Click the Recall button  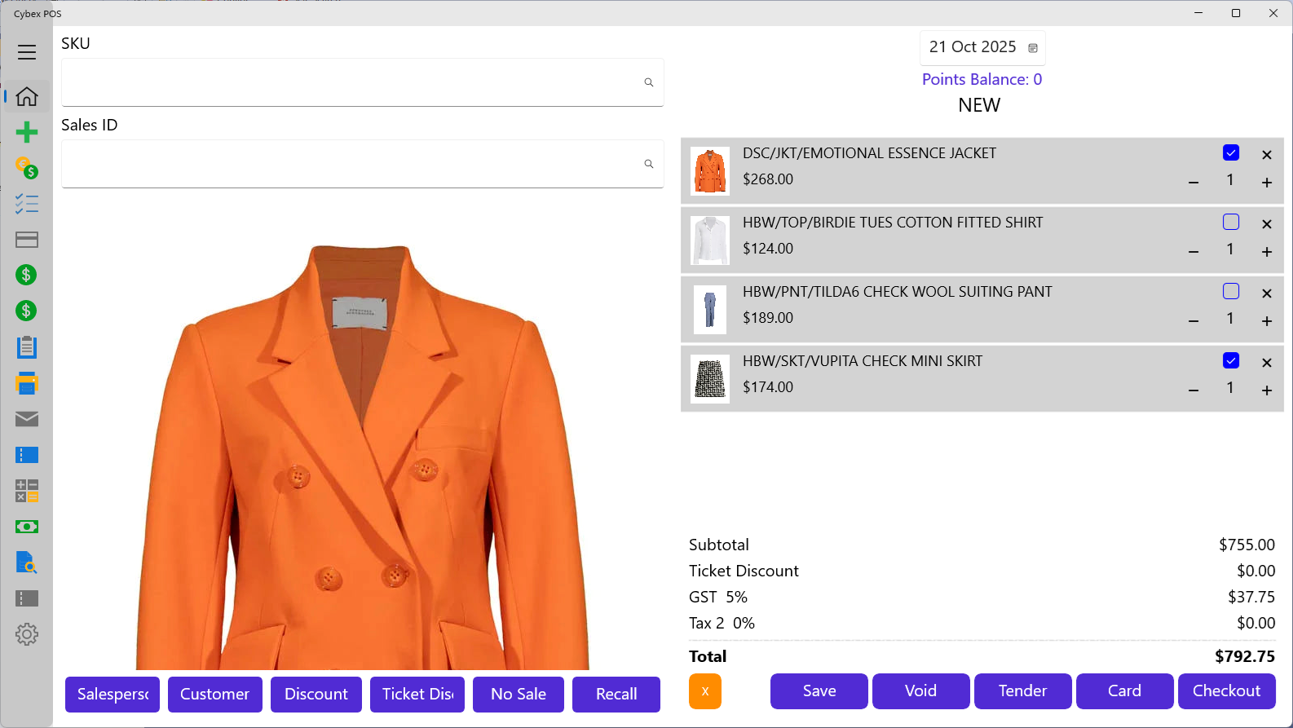point(616,695)
